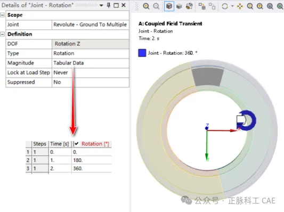Click the greyed Next View magnifier icon
This screenshot has width=284, height=212.
tap(156, 6)
